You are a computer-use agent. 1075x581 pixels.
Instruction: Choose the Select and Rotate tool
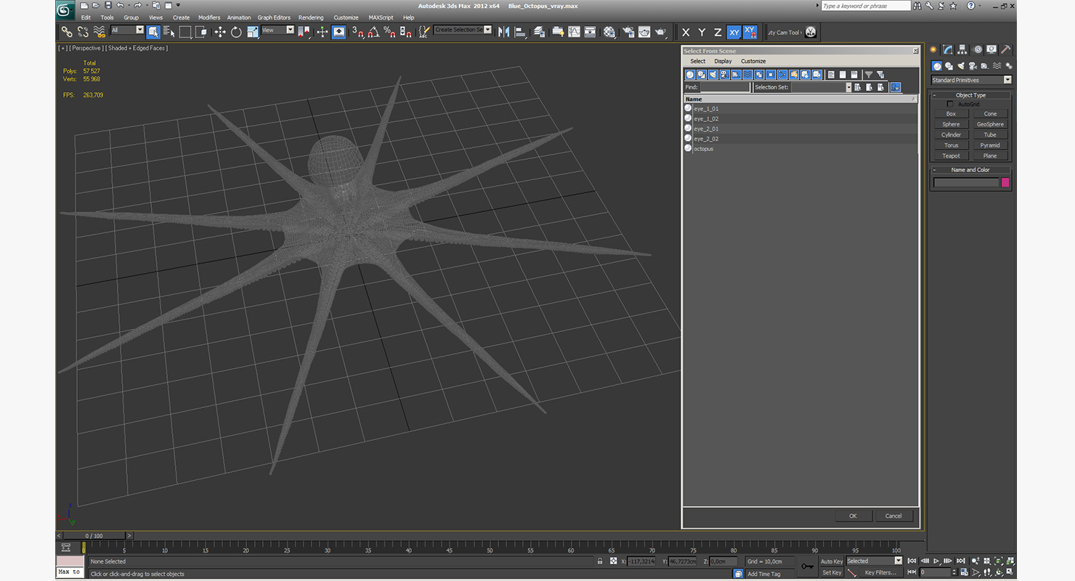(236, 32)
